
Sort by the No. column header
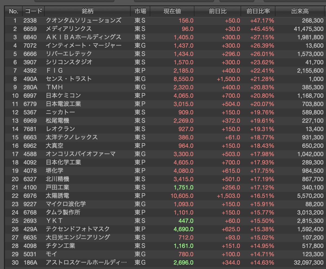point(13,11)
